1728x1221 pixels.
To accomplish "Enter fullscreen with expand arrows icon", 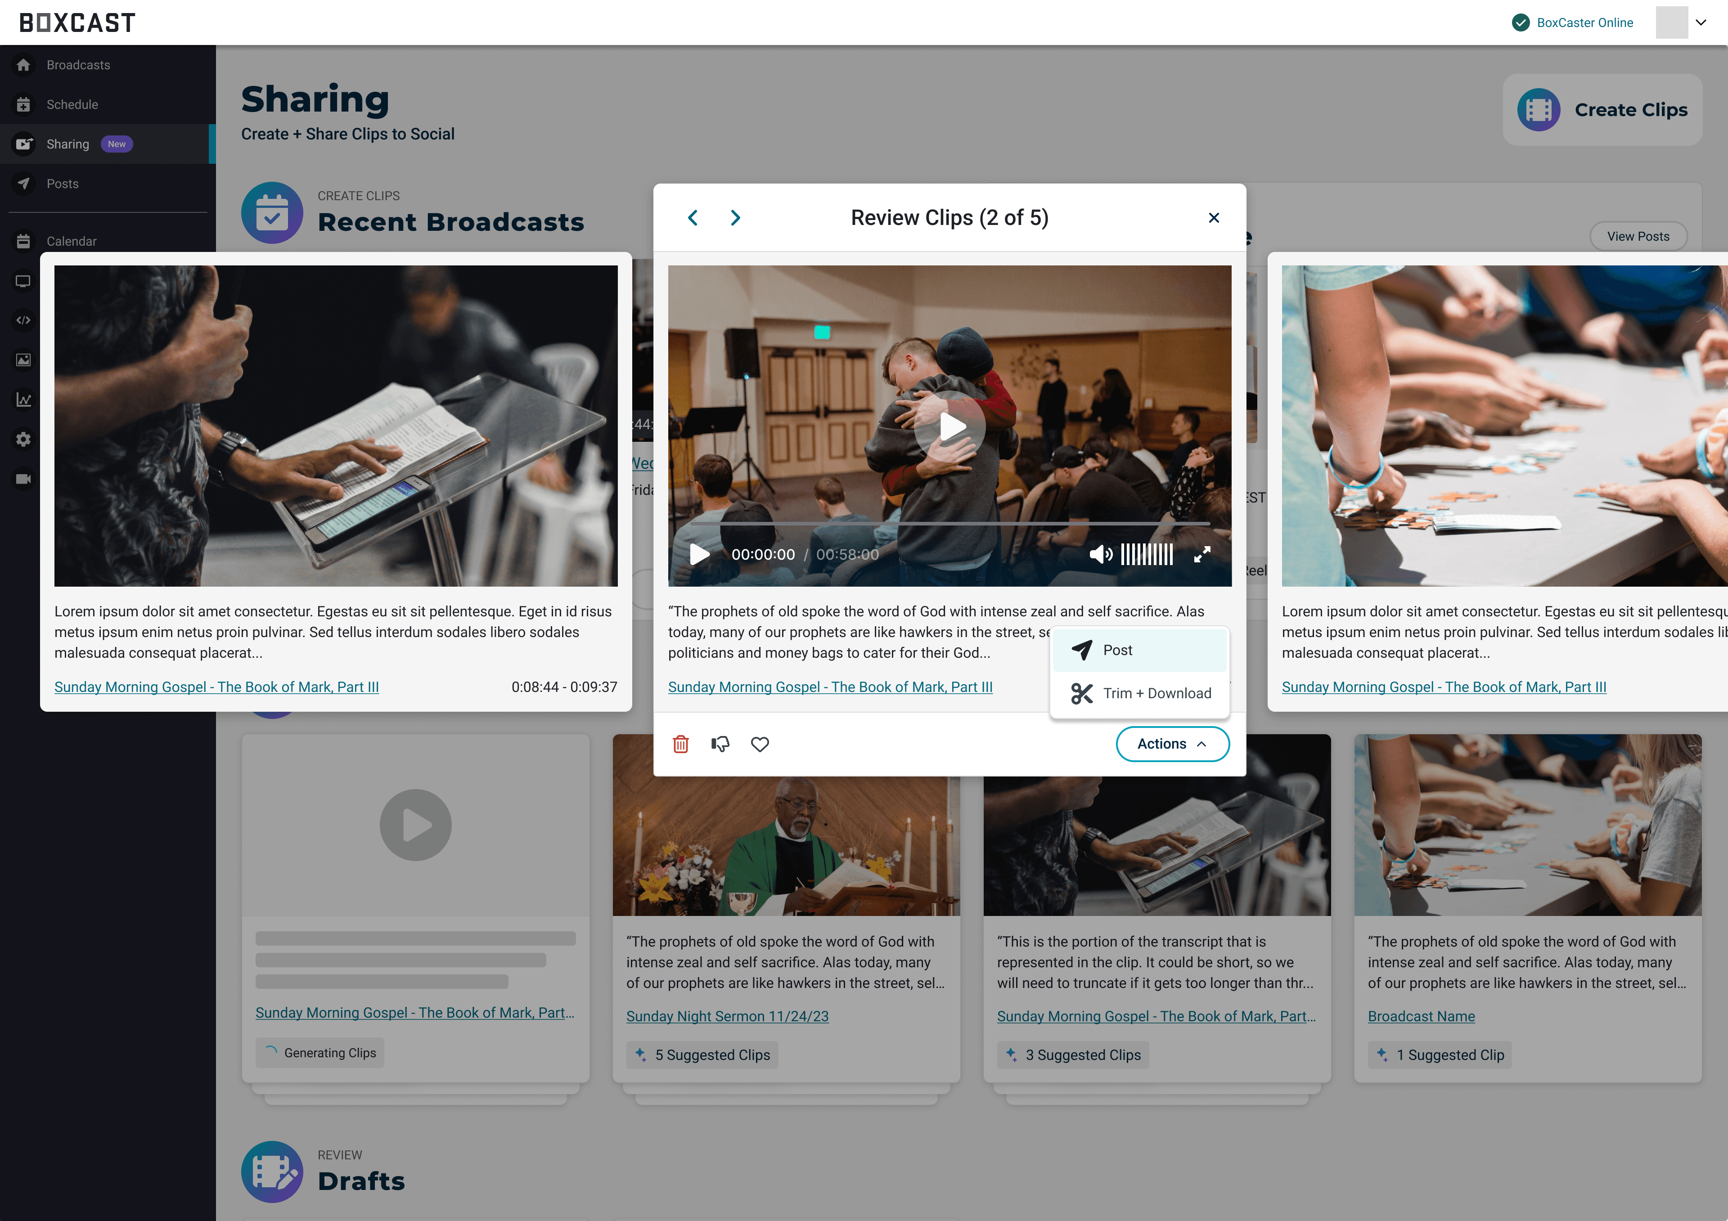I will coord(1202,554).
